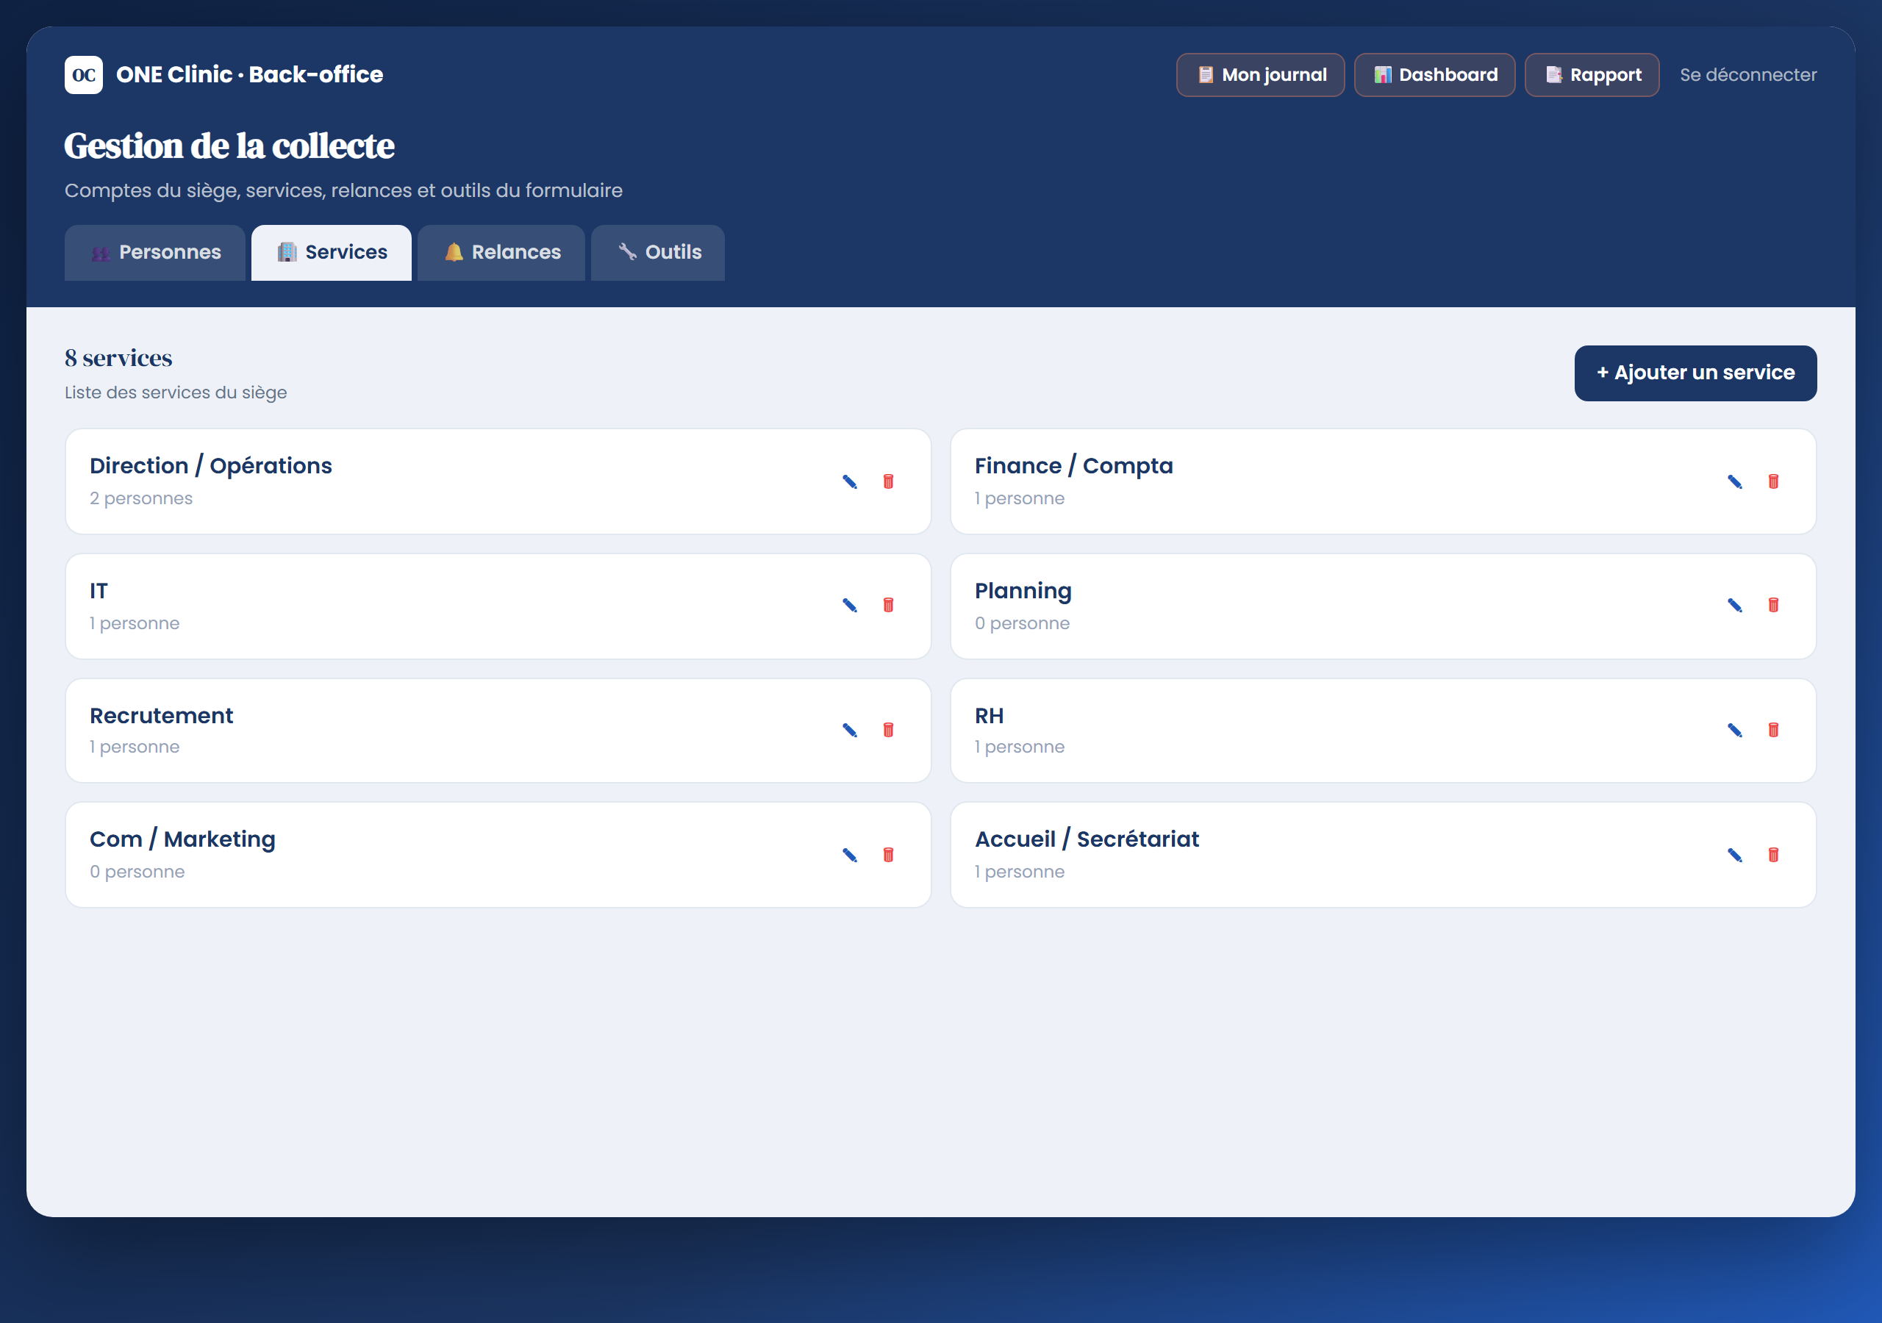The height and width of the screenshot is (1323, 1882).
Task: Open Mon journal
Action: point(1261,74)
